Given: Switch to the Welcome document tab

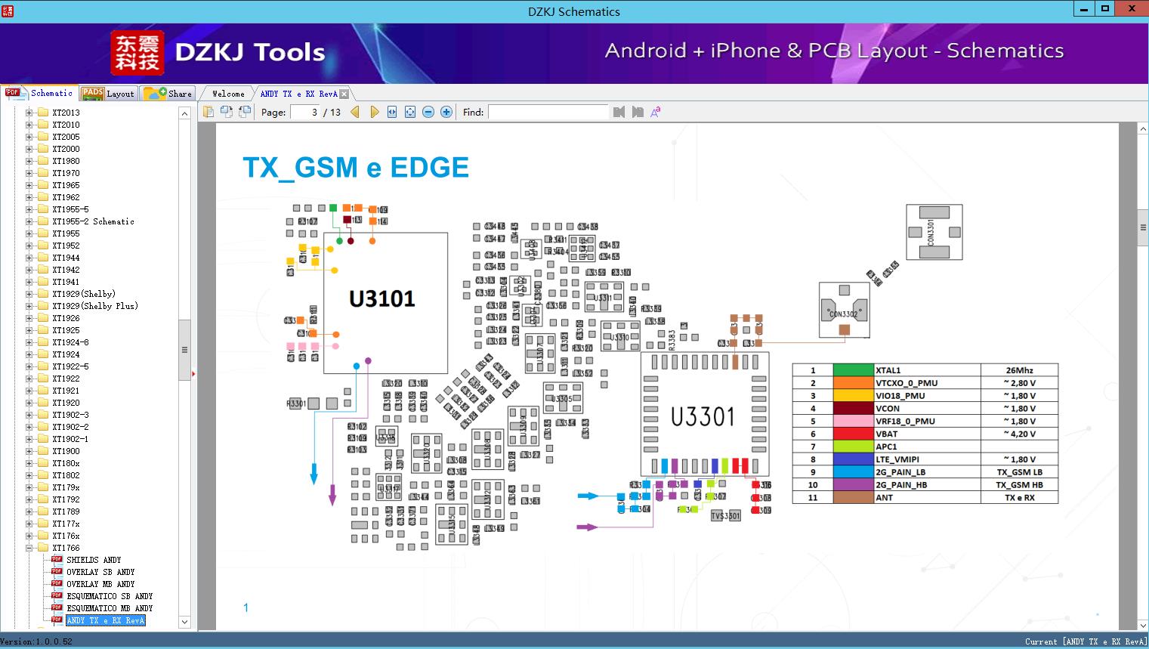Looking at the screenshot, I should pos(228,94).
